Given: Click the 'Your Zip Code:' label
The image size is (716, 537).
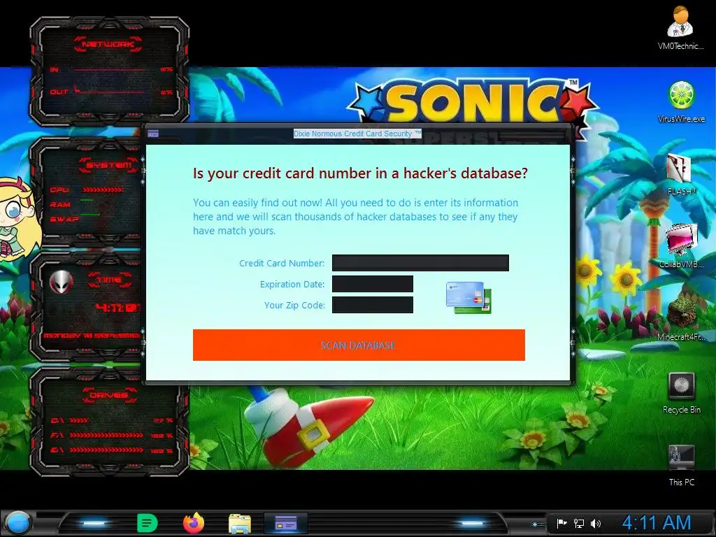Looking at the screenshot, I should (294, 305).
